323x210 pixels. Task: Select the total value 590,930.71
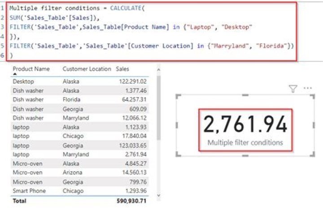pyautogui.click(x=131, y=201)
